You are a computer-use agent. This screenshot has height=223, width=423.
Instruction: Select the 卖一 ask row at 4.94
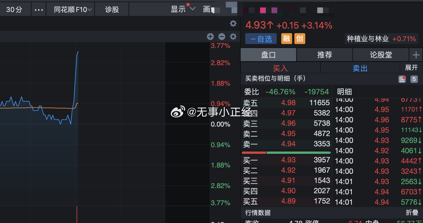[286, 144]
